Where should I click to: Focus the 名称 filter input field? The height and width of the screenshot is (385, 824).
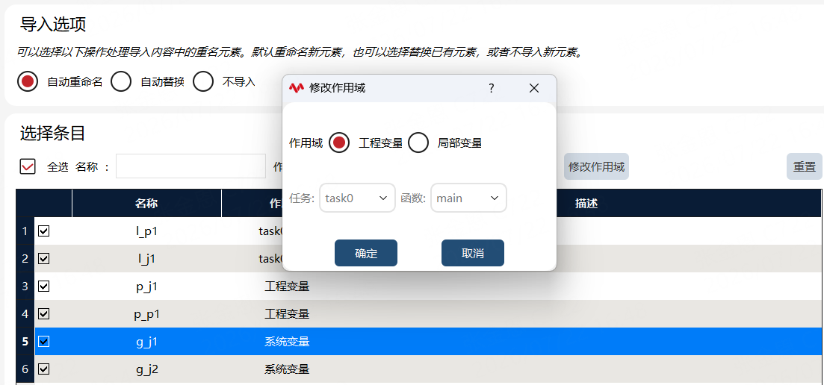[190, 166]
